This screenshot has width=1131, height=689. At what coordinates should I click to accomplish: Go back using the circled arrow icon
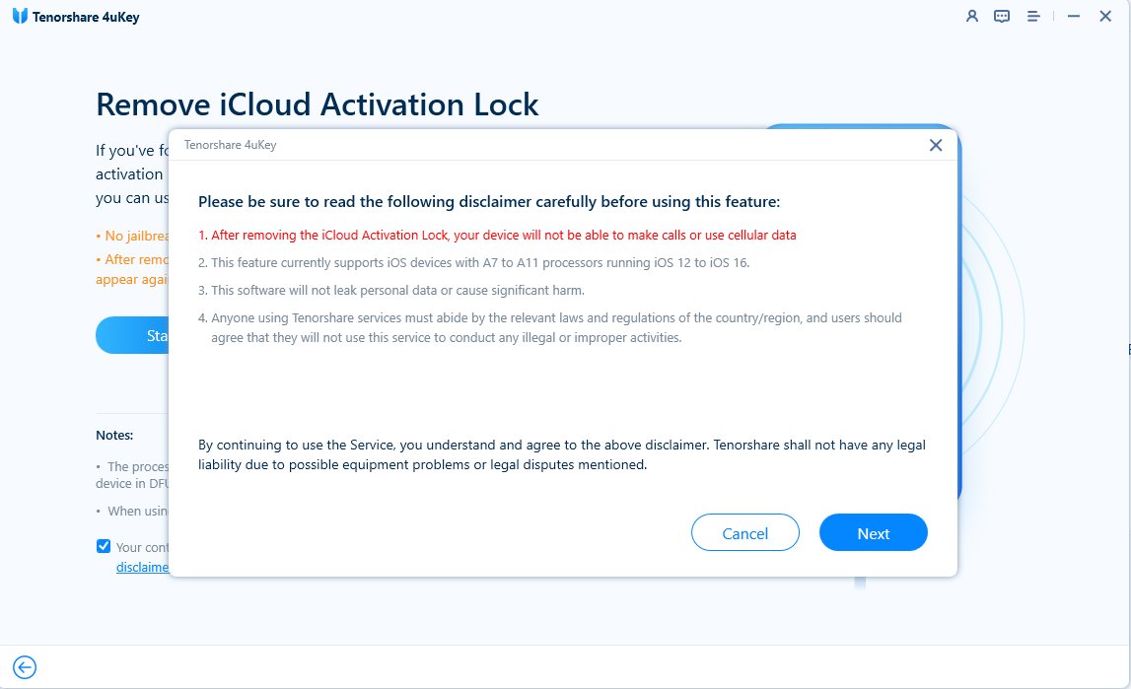[25, 667]
